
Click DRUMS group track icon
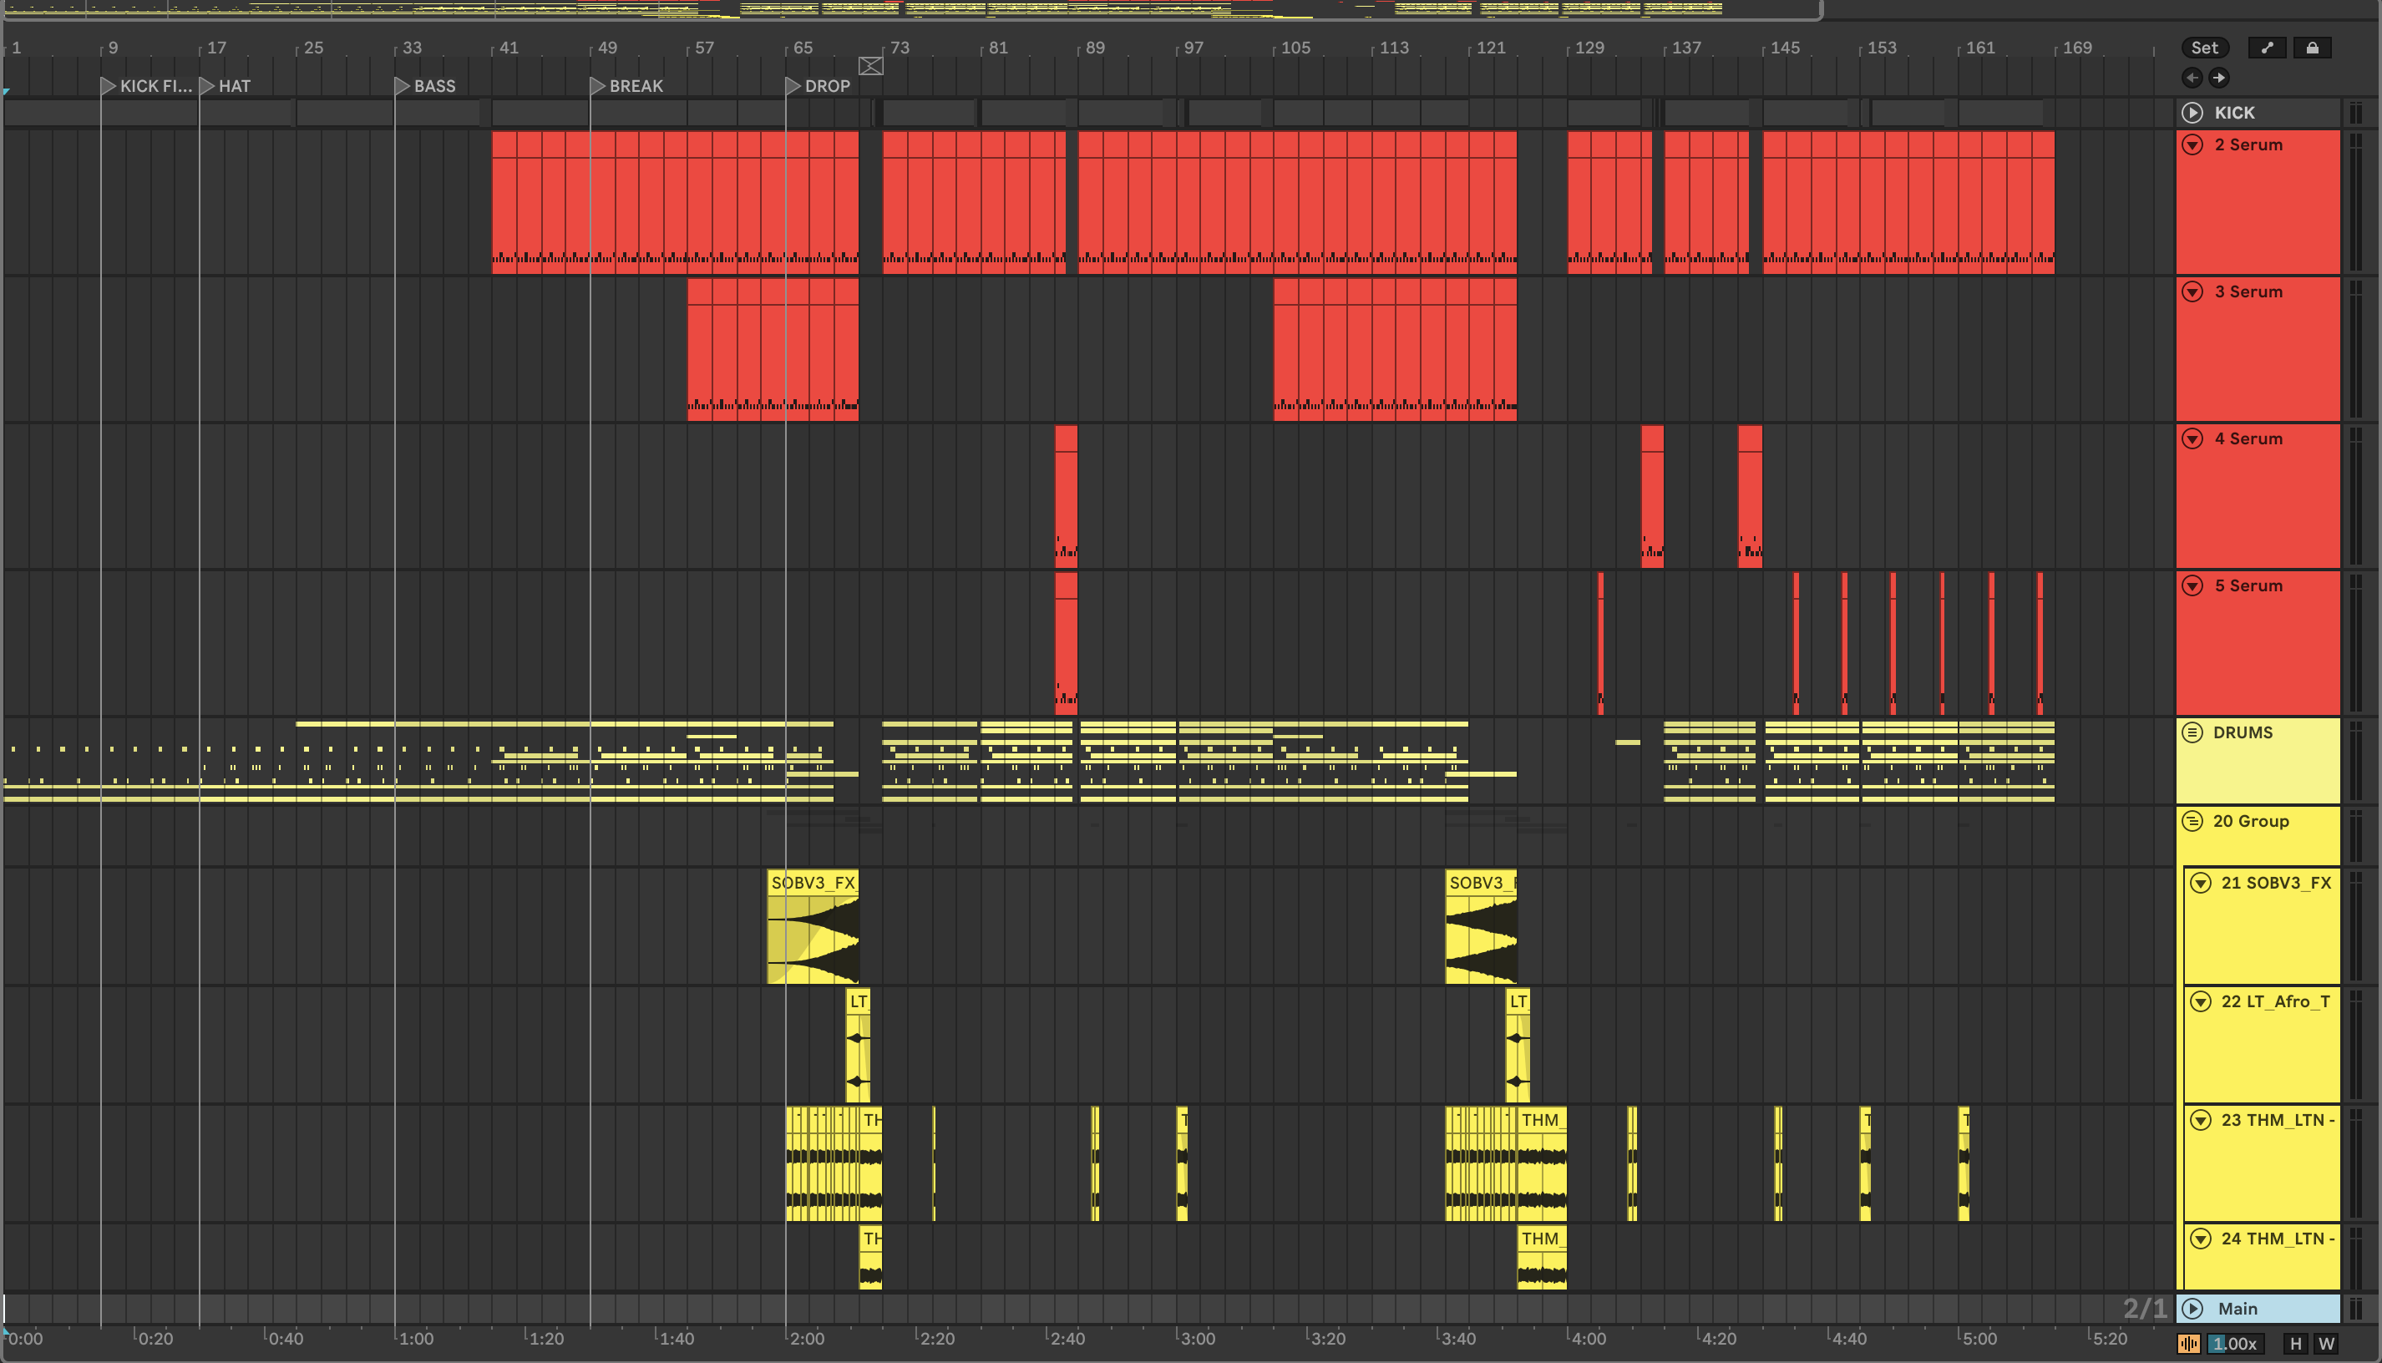2192,732
